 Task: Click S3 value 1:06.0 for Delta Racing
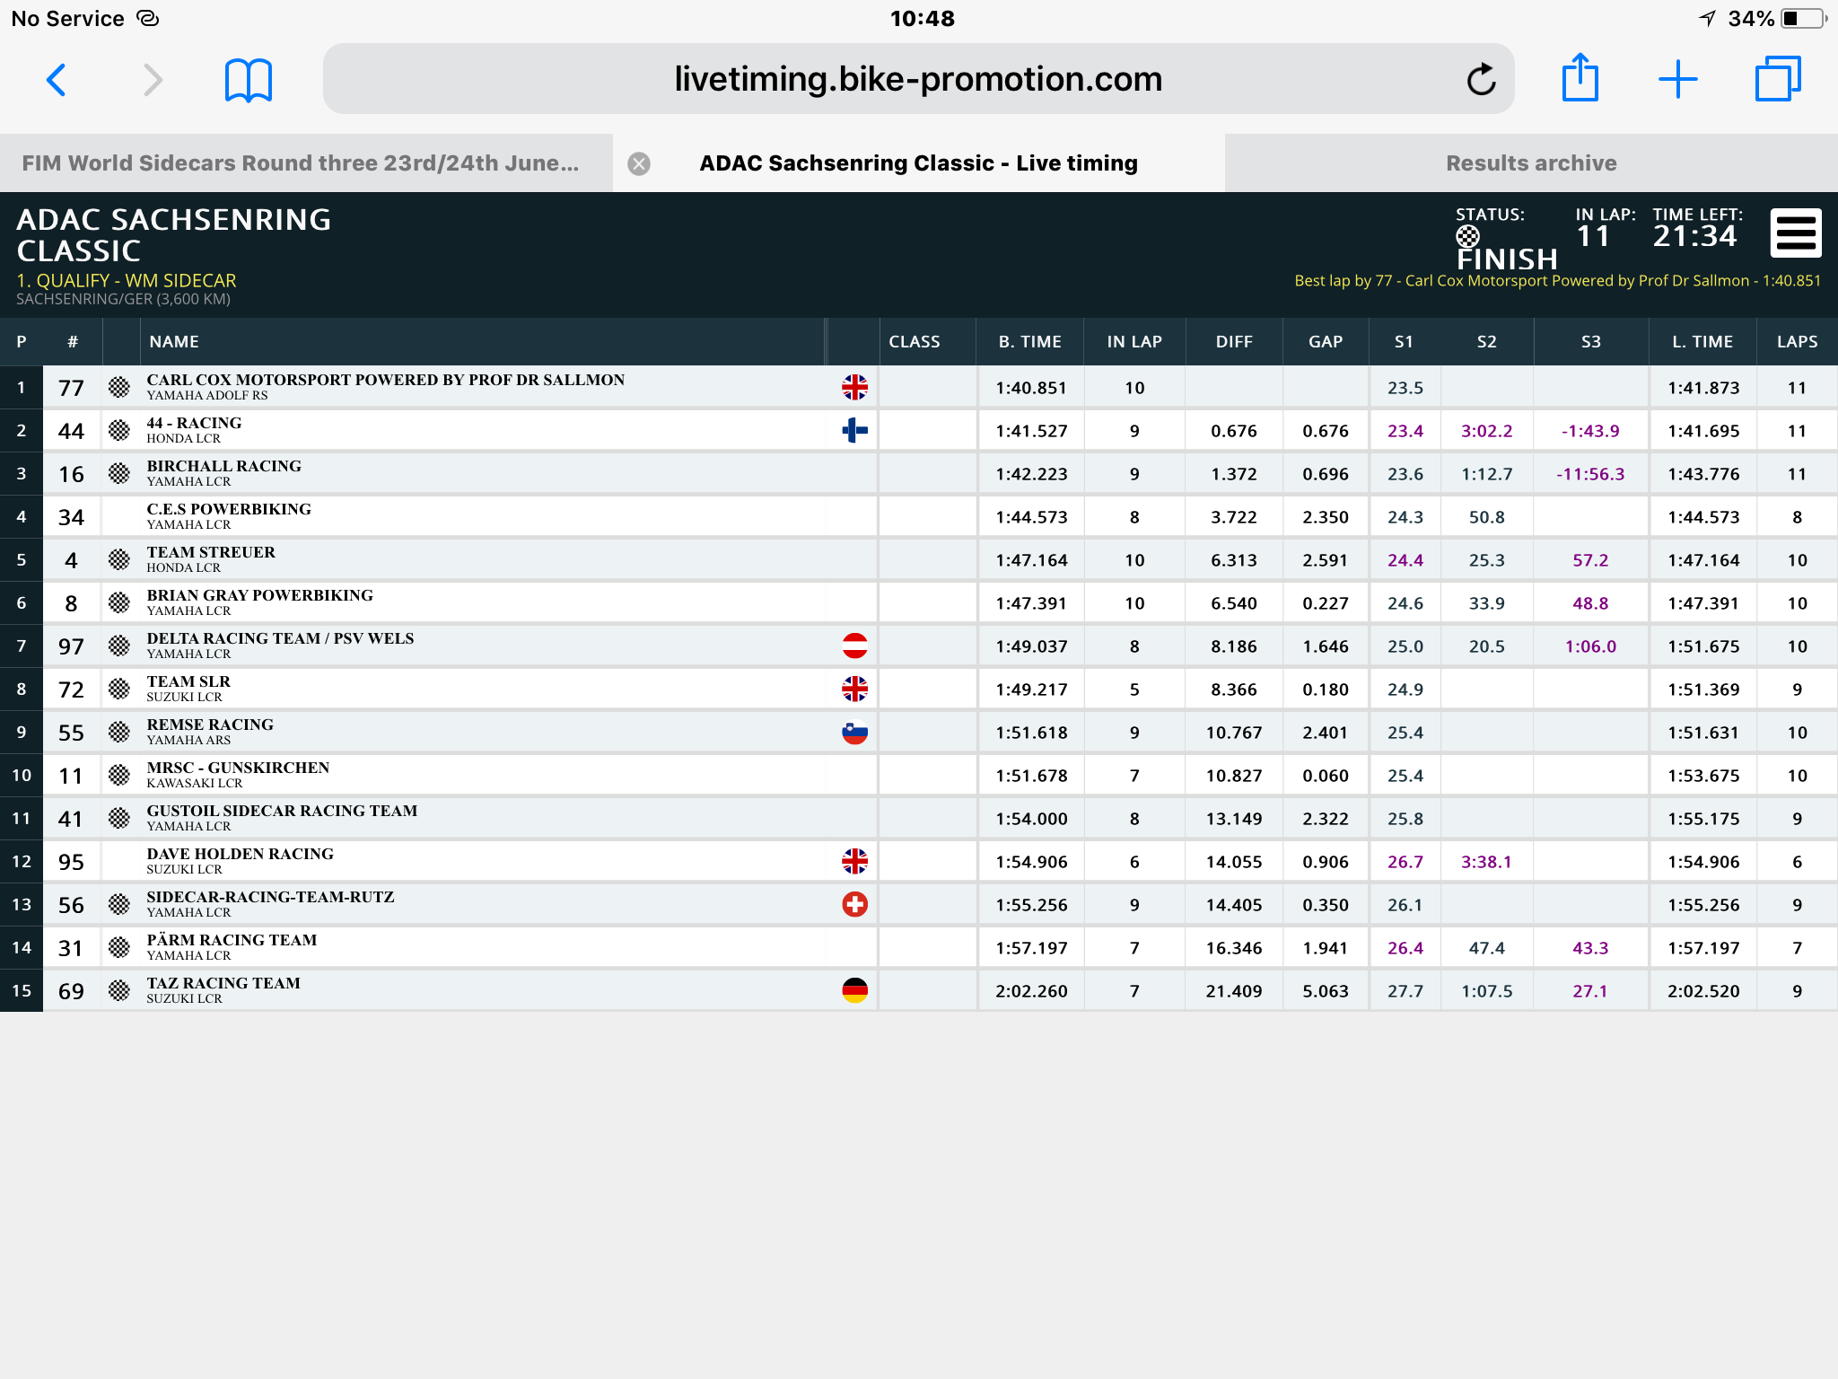tap(1590, 646)
